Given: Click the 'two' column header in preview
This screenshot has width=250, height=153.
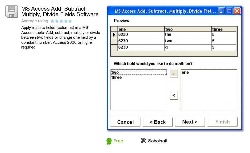Looking at the screenshot, I should tap(188, 29).
